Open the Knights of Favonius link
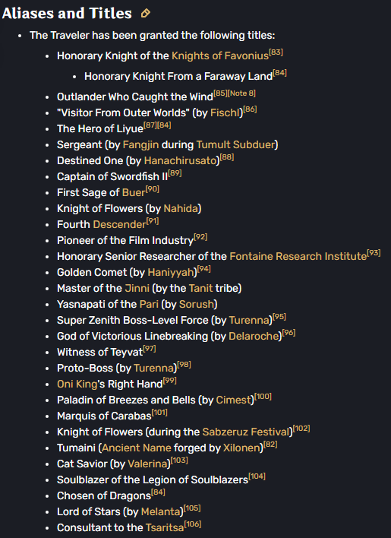Screen dimensions: 391x538 pos(220,56)
